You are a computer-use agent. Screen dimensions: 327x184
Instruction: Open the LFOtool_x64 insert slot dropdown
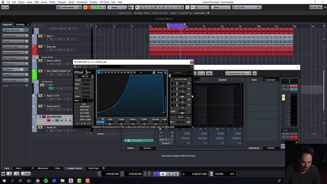click(x=152, y=141)
